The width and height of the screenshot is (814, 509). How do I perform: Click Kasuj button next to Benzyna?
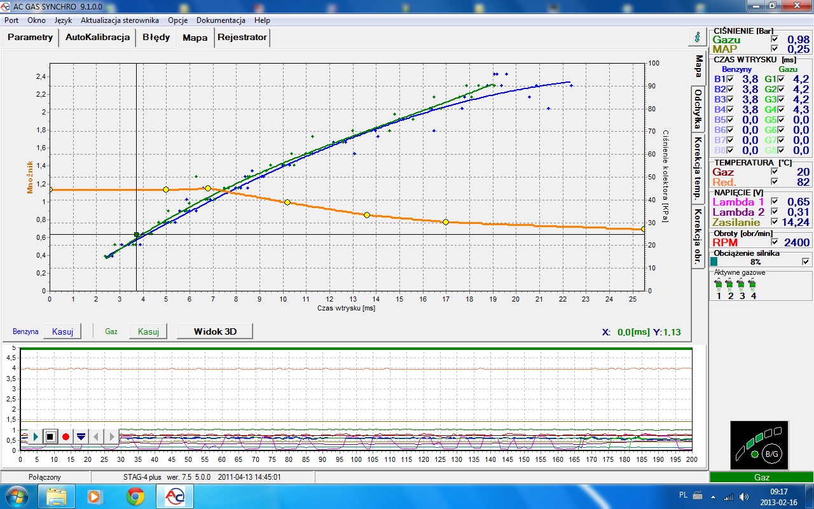click(x=62, y=331)
